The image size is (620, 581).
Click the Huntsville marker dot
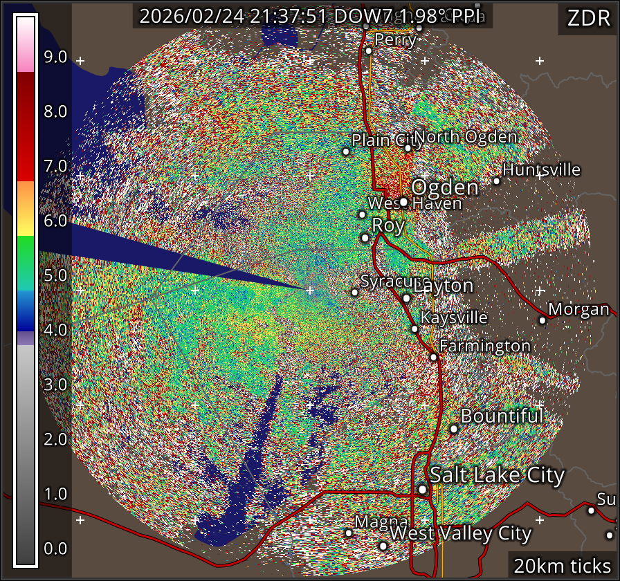pyautogui.click(x=496, y=181)
